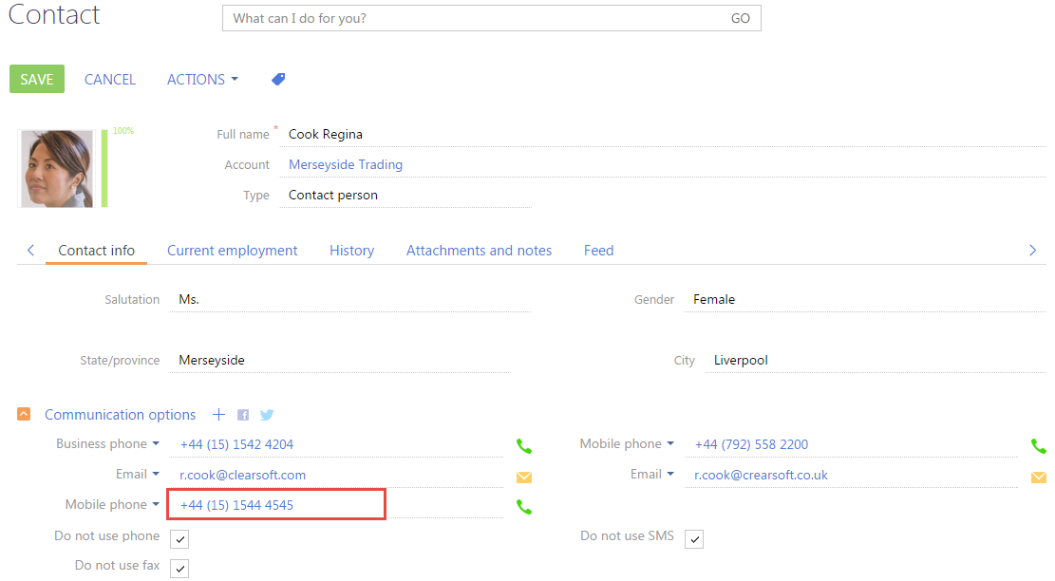Click mobile number +44 (792) 558 2200

(751, 444)
